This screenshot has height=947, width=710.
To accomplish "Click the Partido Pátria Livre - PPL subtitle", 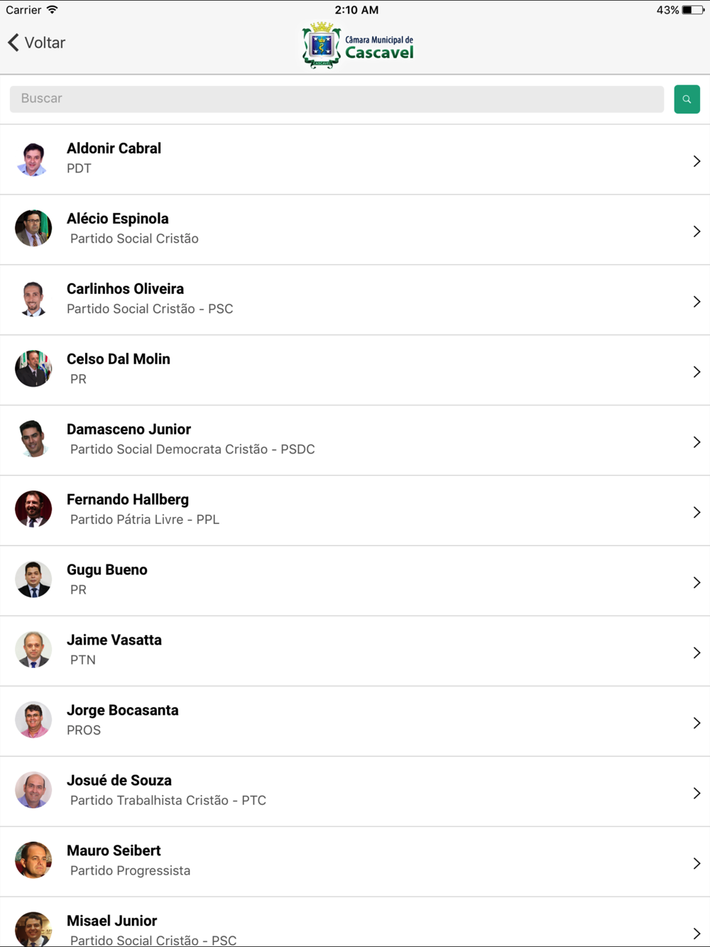I will [145, 520].
